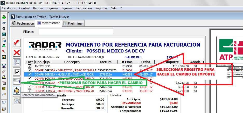Screen dimensions: 243x113
Task: Click the Aprob. column header
Action: [196, 62]
